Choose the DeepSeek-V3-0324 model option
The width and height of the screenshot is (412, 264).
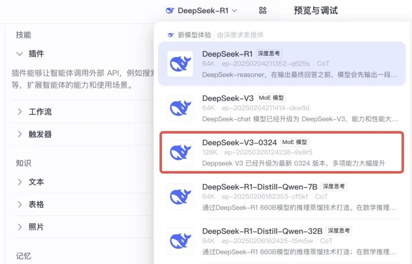click(x=282, y=152)
